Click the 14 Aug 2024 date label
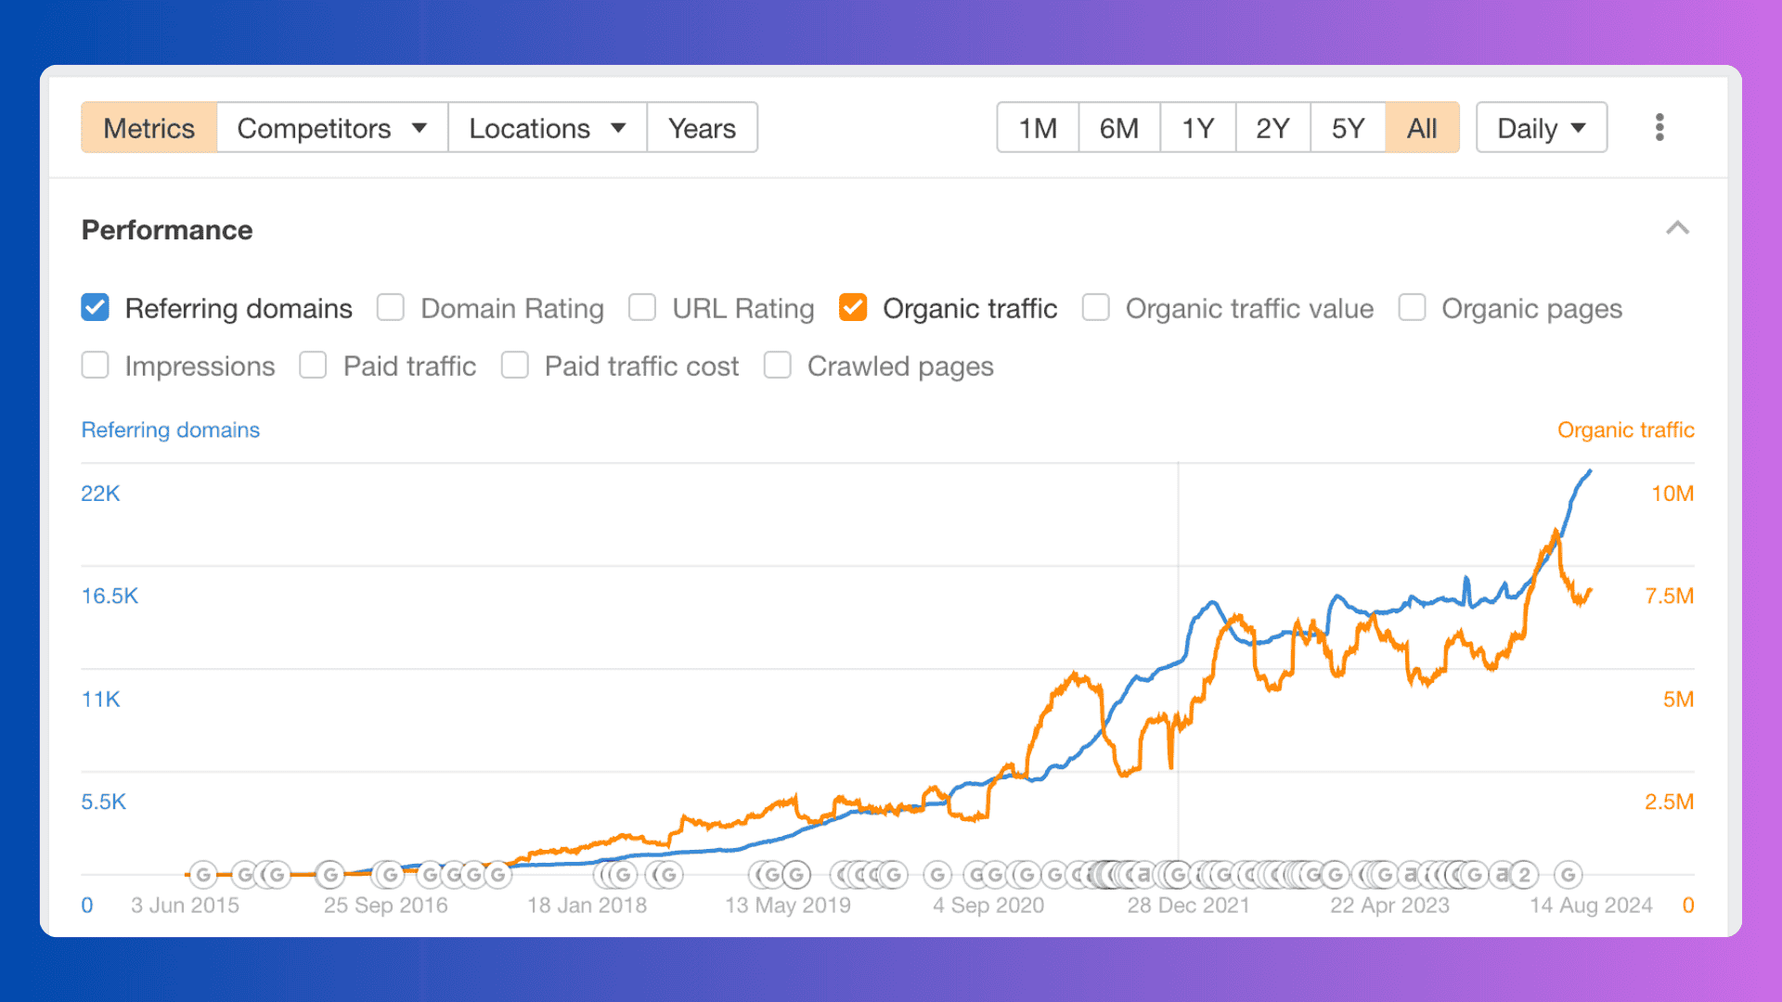The width and height of the screenshot is (1782, 1002). point(1591,906)
